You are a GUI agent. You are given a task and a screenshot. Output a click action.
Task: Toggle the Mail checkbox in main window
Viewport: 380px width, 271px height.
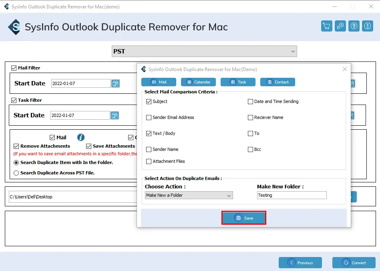point(52,138)
